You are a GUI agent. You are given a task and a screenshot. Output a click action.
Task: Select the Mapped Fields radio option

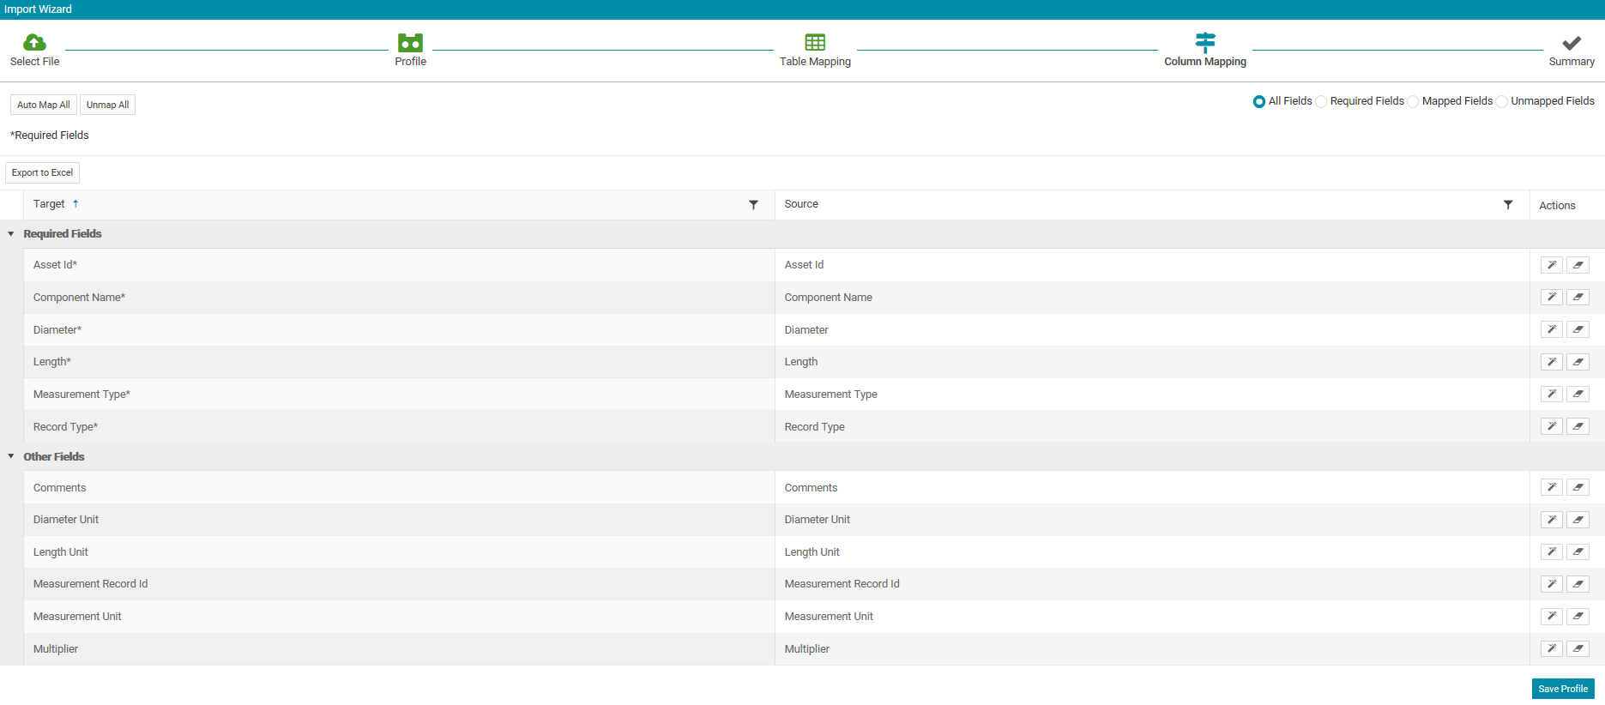pyautogui.click(x=1413, y=101)
